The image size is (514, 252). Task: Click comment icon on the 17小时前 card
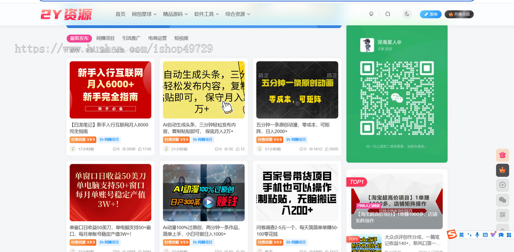pos(115,149)
